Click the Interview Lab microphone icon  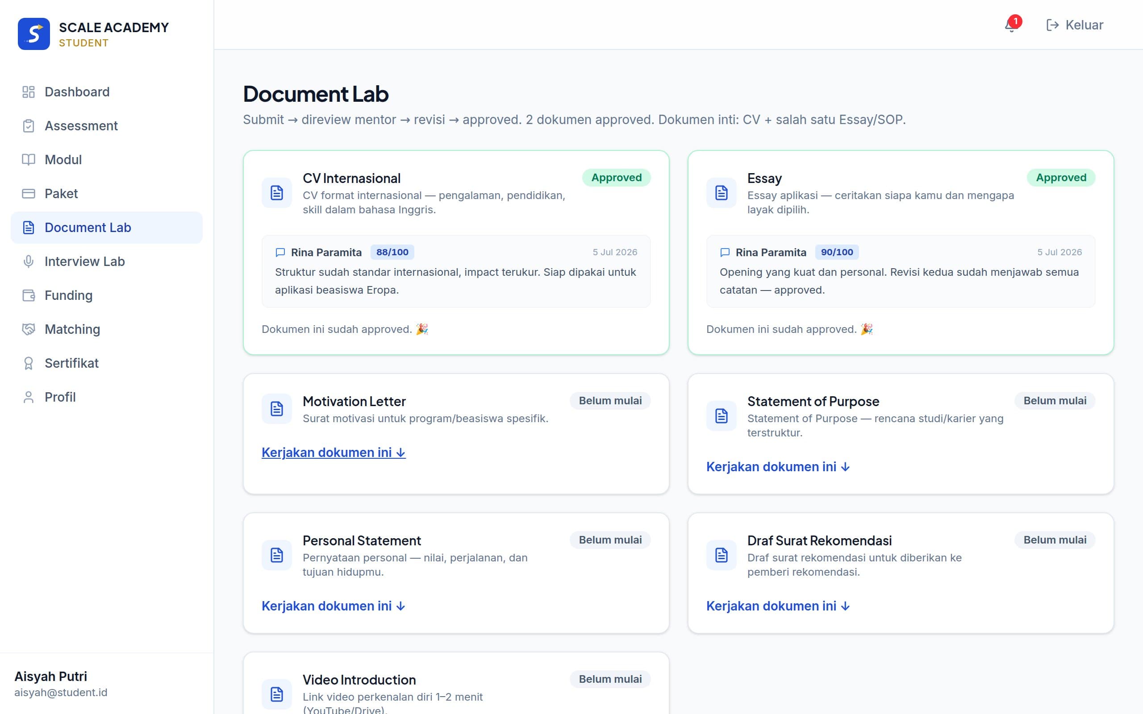(x=28, y=261)
